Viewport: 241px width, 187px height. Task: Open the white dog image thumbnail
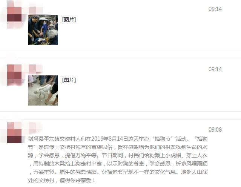pos(43,90)
